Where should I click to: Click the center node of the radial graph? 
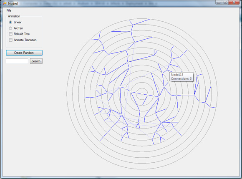click(x=142, y=93)
